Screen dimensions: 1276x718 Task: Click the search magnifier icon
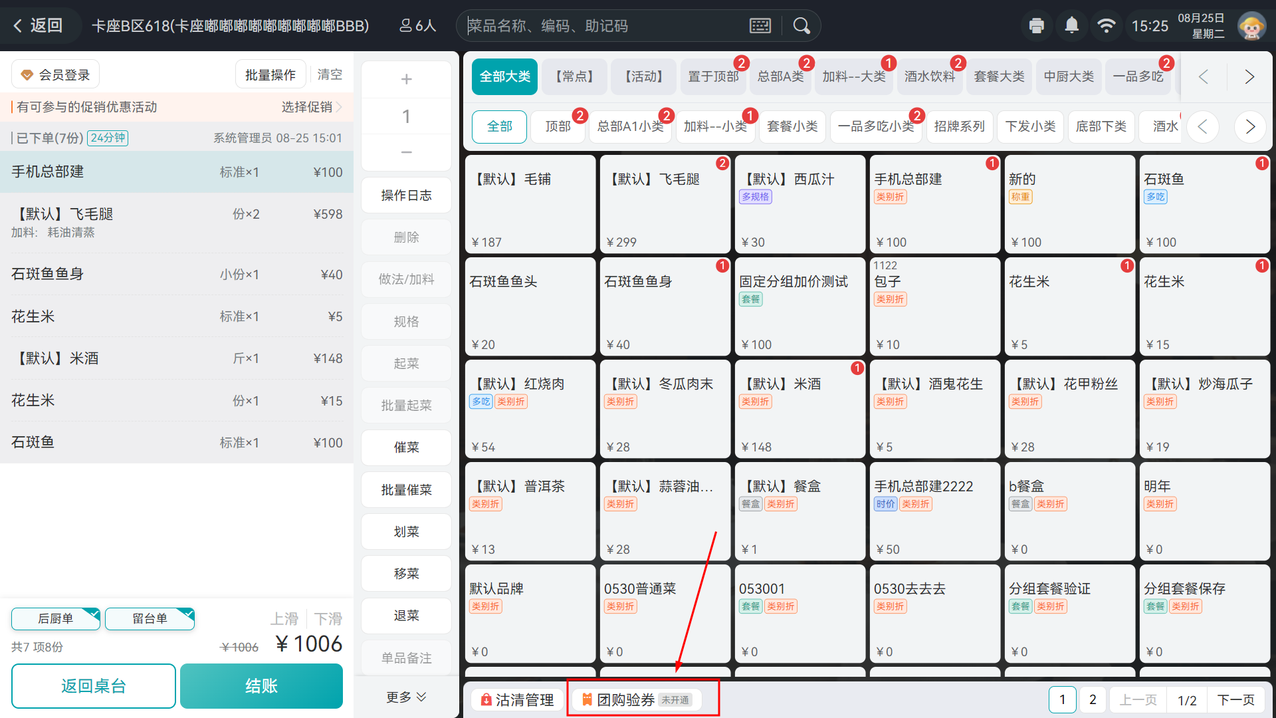(801, 26)
